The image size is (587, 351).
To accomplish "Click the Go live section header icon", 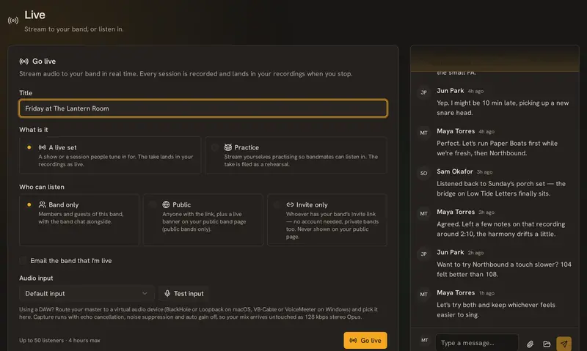I will (x=24, y=62).
